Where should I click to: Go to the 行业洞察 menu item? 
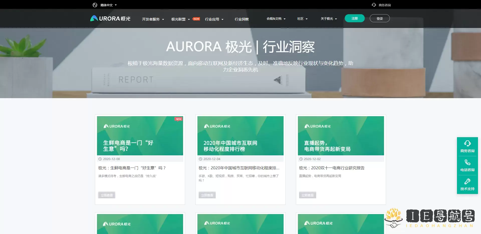[x=242, y=19]
